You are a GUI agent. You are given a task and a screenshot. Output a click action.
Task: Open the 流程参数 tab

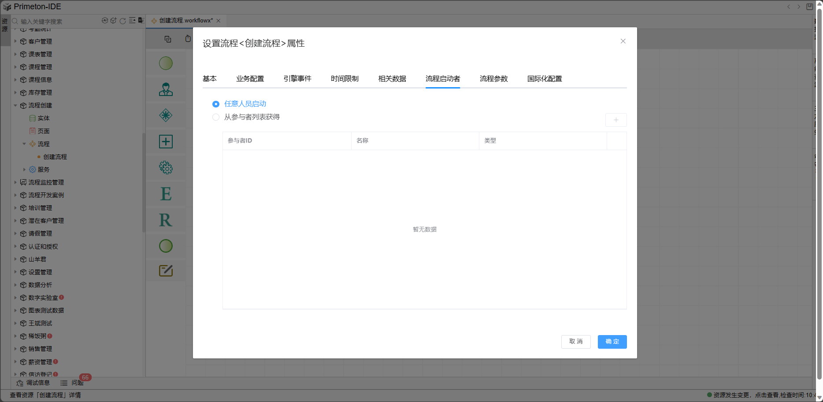[493, 79]
